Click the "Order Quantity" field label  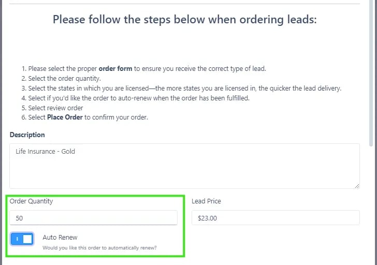[31, 201]
